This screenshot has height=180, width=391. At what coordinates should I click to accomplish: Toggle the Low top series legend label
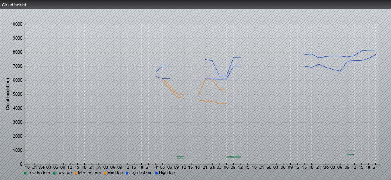click(64, 173)
